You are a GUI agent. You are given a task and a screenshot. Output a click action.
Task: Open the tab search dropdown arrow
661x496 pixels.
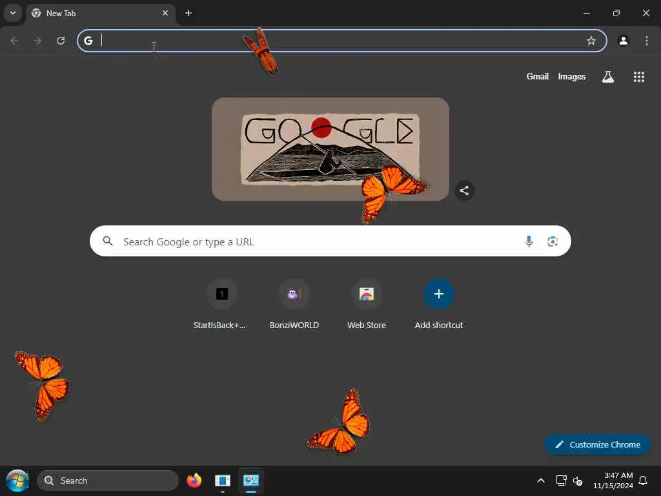(x=13, y=13)
